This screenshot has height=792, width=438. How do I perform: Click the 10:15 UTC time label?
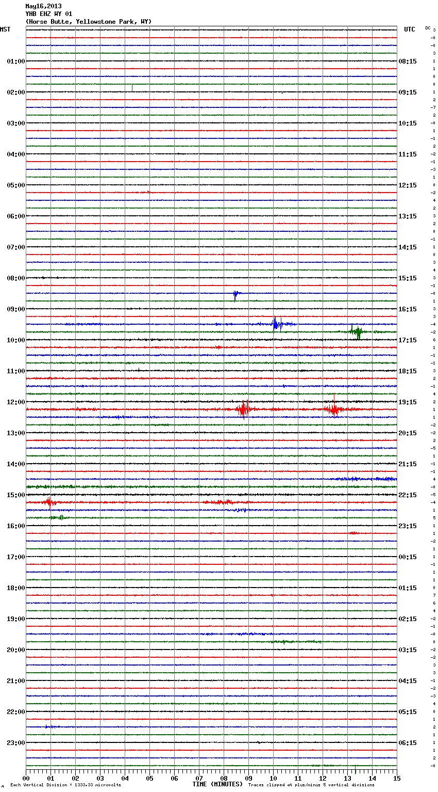click(x=408, y=123)
